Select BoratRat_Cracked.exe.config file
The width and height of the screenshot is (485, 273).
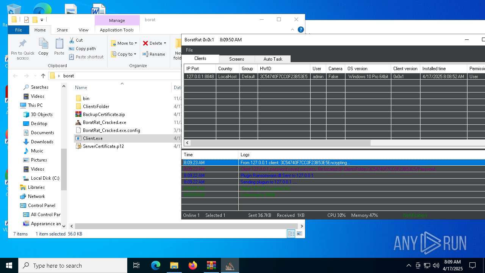point(108,130)
